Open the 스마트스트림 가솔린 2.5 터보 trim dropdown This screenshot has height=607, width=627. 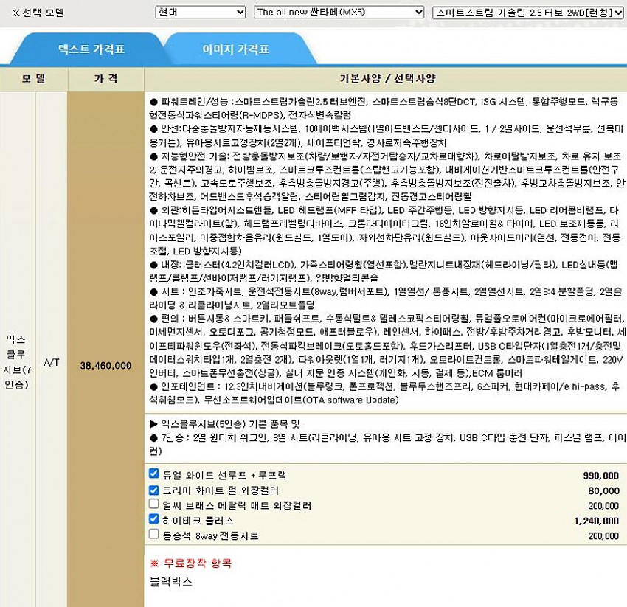tap(524, 13)
